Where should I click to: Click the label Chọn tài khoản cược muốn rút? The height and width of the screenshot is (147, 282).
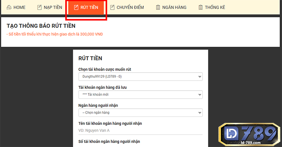(x=105, y=69)
